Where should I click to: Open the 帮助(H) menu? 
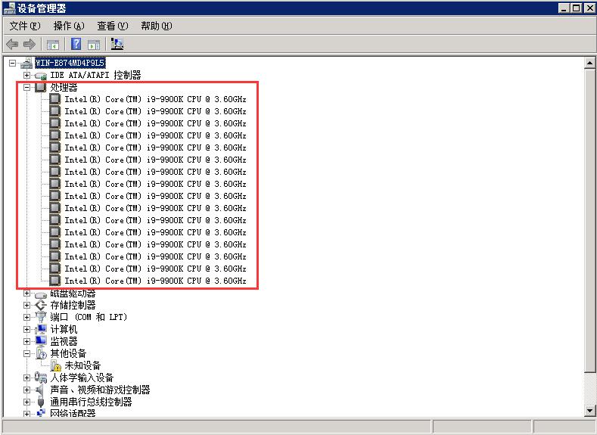point(156,26)
